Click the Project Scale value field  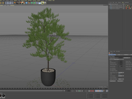coord(120,58)
